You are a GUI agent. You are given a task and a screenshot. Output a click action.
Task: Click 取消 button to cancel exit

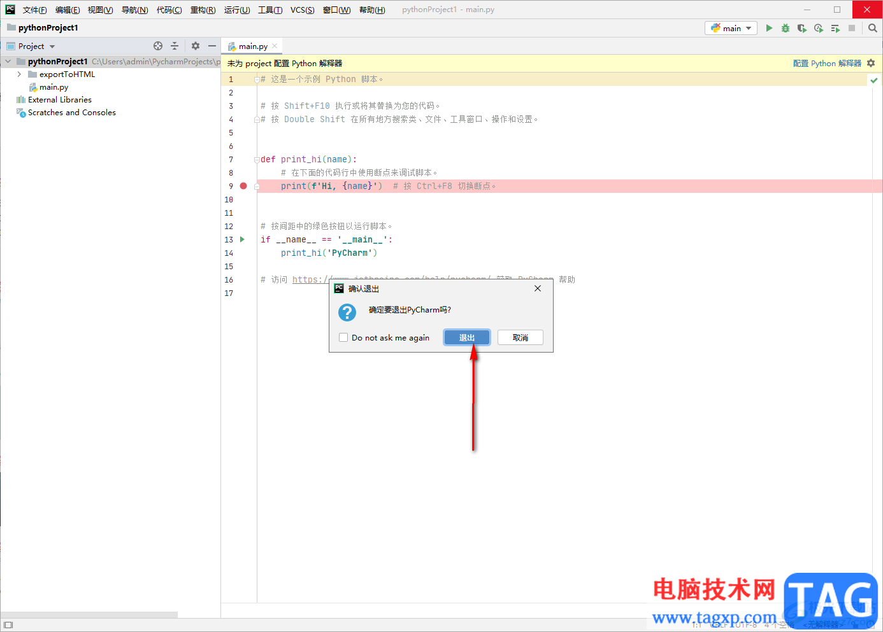(520, 337)
